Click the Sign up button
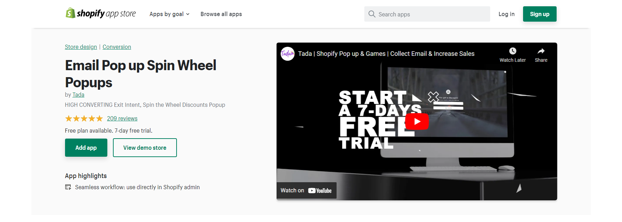 tap(539, 14)
